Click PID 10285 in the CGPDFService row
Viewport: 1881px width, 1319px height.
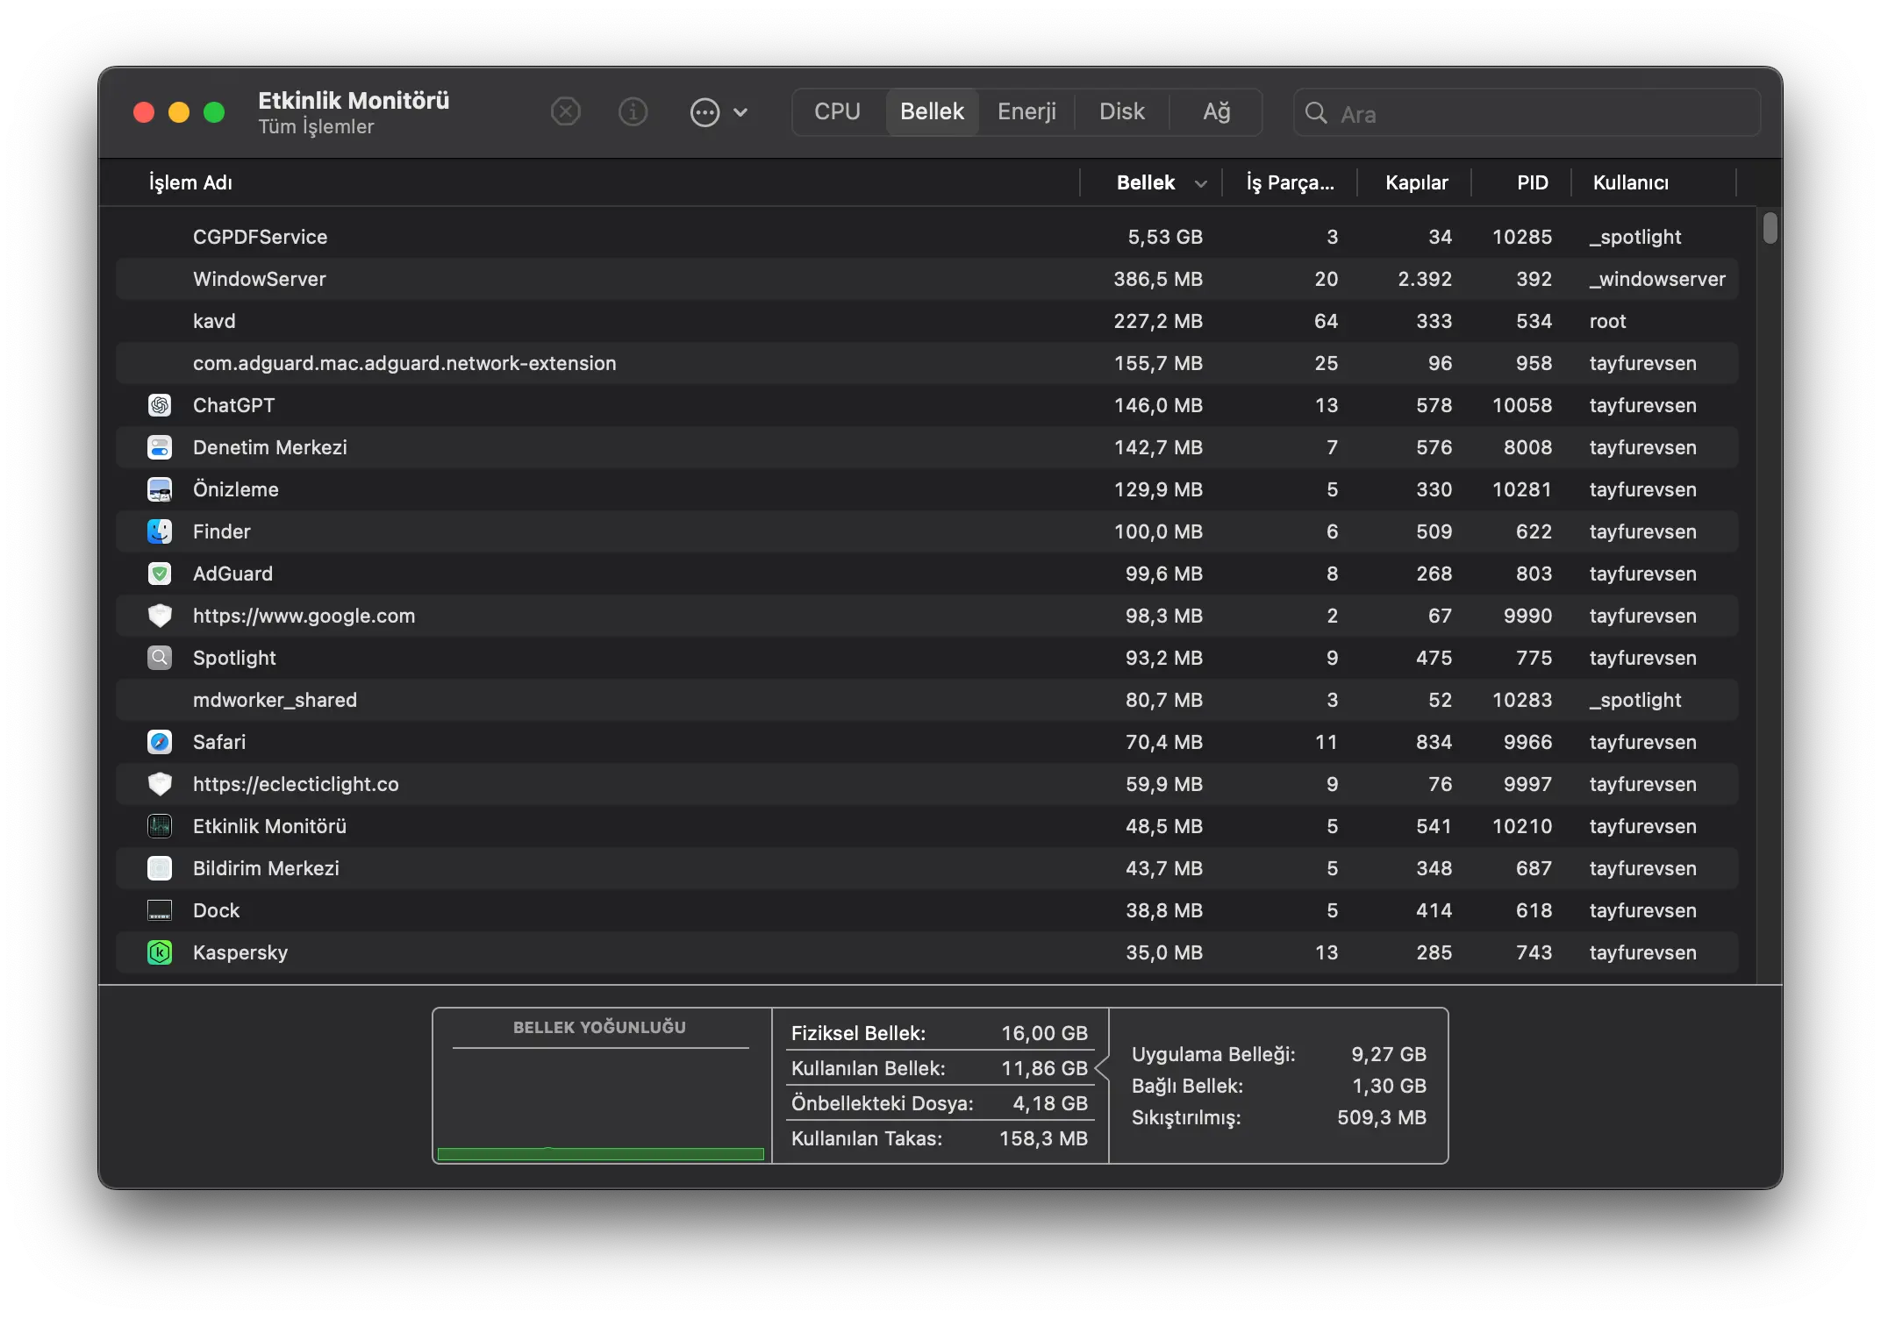pos(1522,237)
